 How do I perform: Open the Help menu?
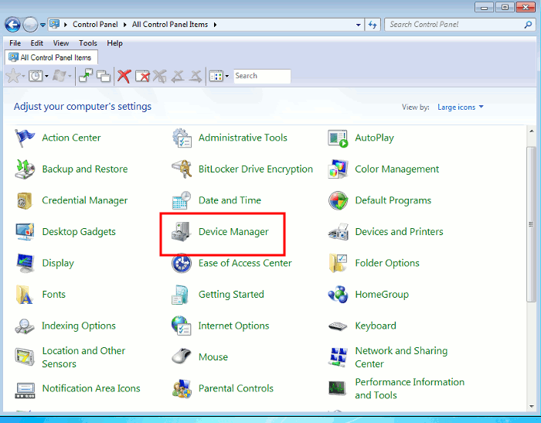point(114,43)
